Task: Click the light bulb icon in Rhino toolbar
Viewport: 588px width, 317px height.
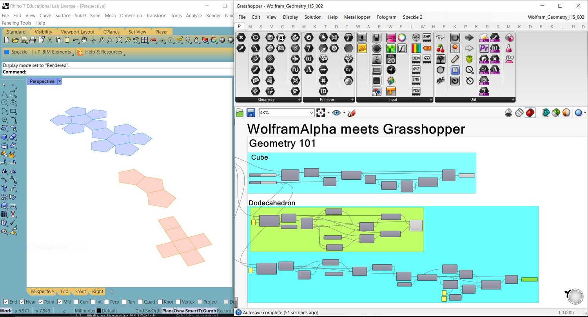Action: 187,40
